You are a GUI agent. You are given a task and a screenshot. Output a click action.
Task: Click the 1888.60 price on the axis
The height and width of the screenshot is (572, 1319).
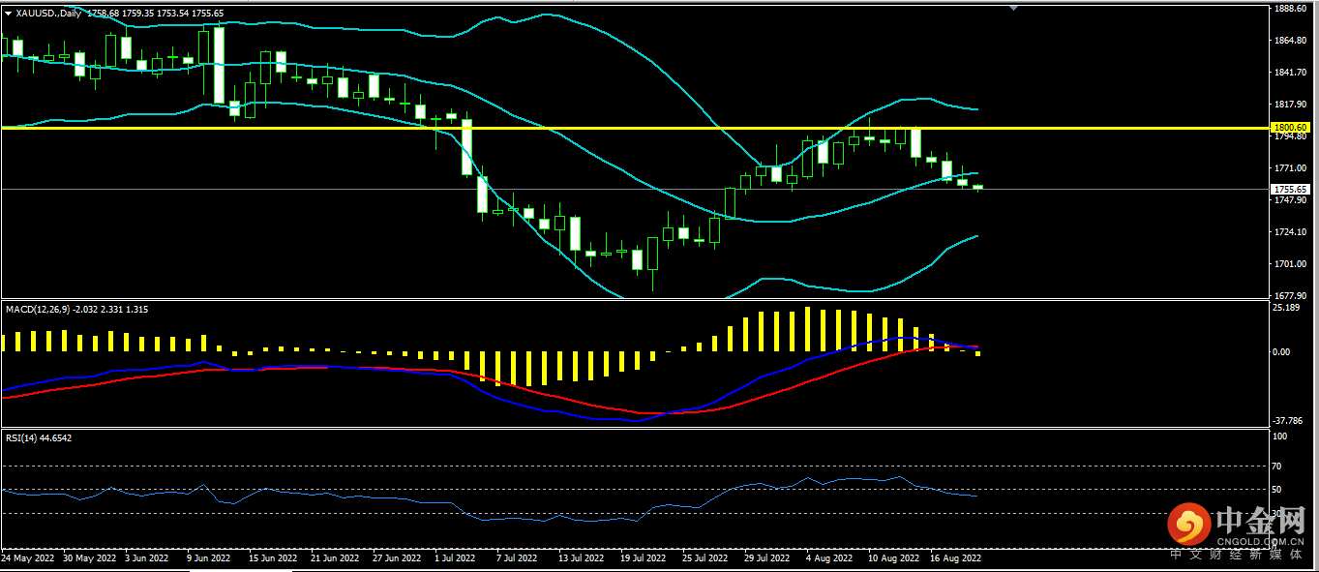(1292, 9)
